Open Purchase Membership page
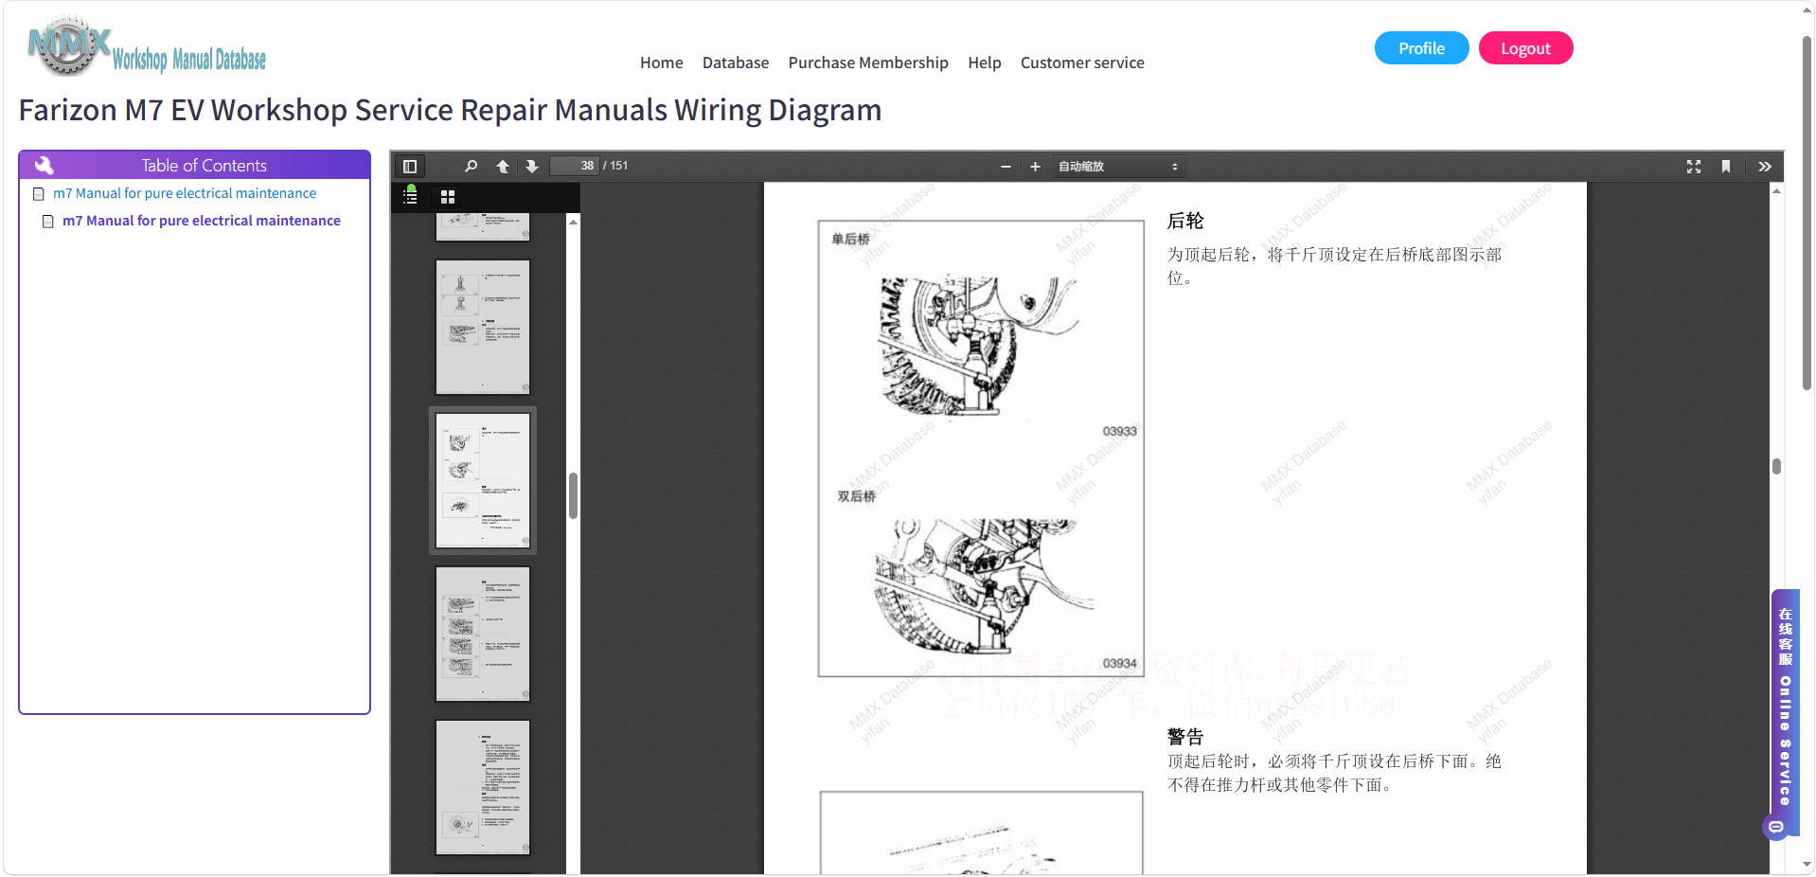Viewport: 1816px width, 877px height. coord(868,63)
